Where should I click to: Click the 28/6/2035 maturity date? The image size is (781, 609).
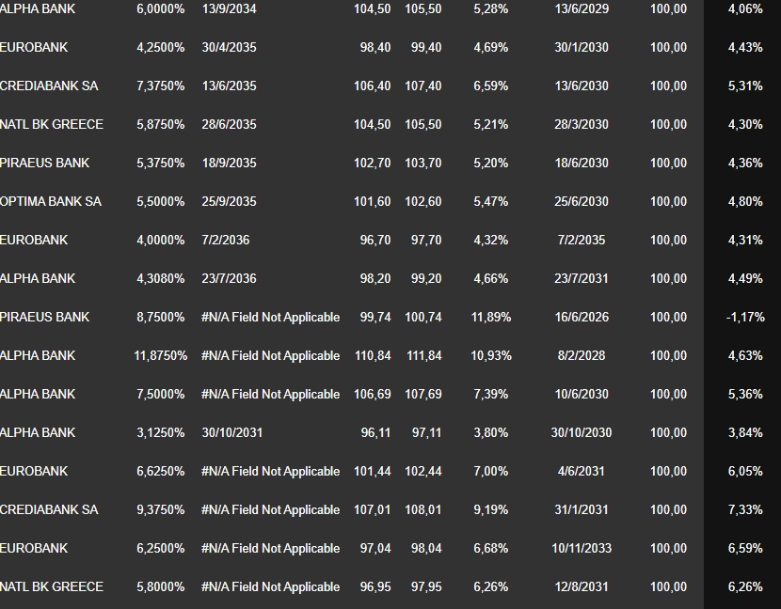(x=229, y=124)
